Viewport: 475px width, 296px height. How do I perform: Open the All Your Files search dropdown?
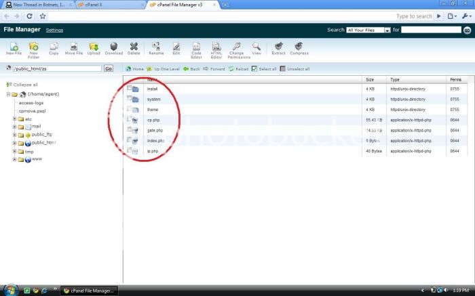coord(368,30)
